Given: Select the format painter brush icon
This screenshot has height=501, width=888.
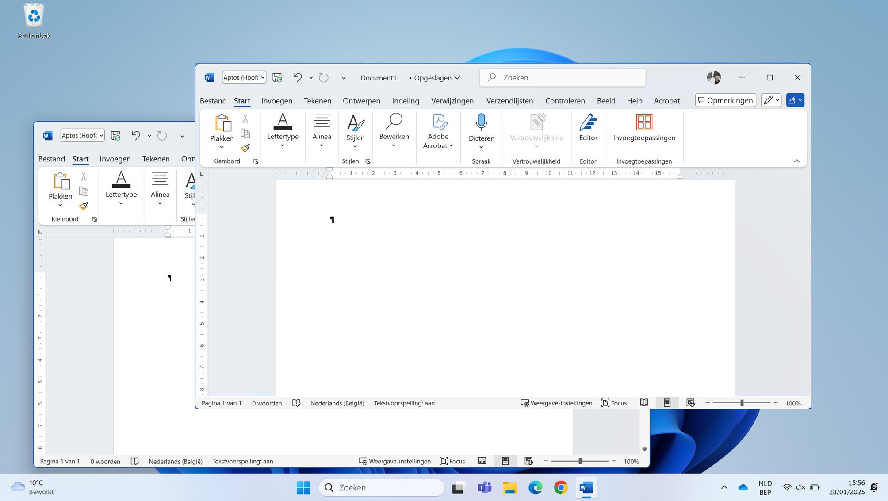Looking at the screenshot, I should pos(245,148).
